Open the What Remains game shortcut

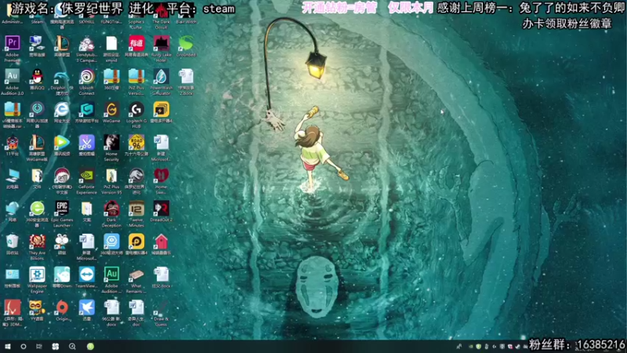(136, 275)
